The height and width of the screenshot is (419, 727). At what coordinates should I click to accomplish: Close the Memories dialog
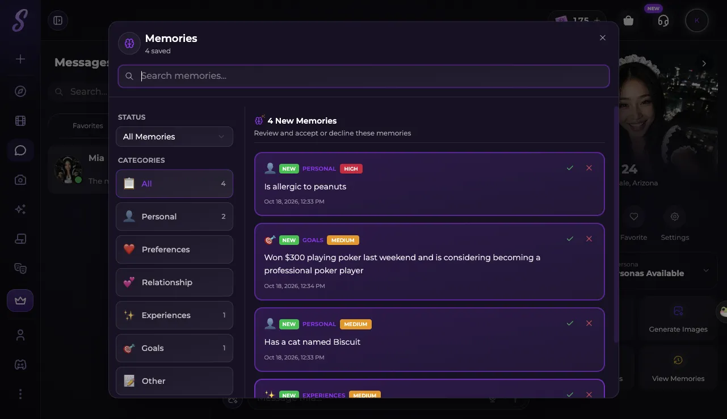[x=603, y=38]
